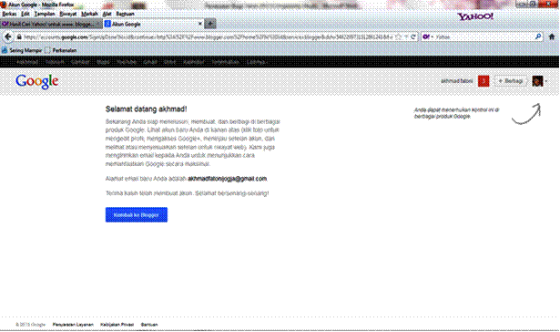Viewport: 560px width, 332px height.
Task: Open the Edit menu
Action: 25,14
